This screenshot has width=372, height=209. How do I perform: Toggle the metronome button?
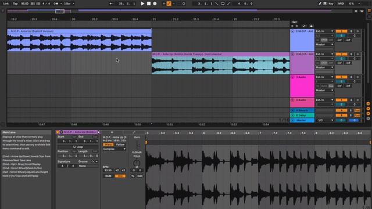pyautogui.click(x=56, y=3)
